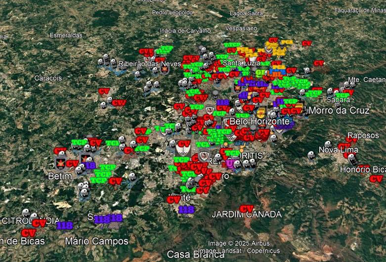Select the Pedro Leopoldo place label
This screenshot has height=262, width=386.
172,12
